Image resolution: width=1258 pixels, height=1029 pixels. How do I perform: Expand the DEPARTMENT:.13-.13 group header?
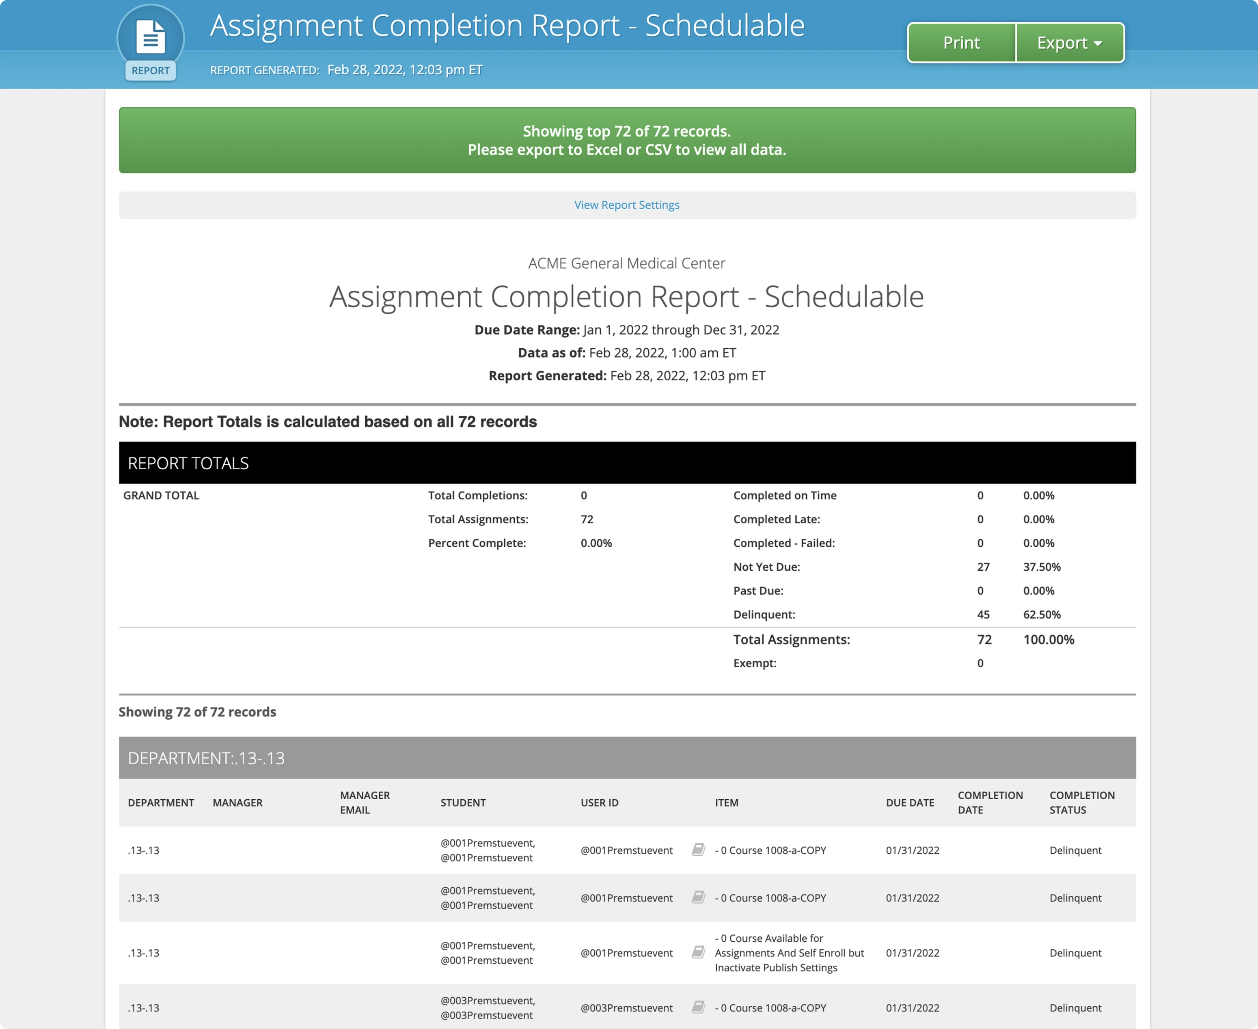(x=206, y=758)
